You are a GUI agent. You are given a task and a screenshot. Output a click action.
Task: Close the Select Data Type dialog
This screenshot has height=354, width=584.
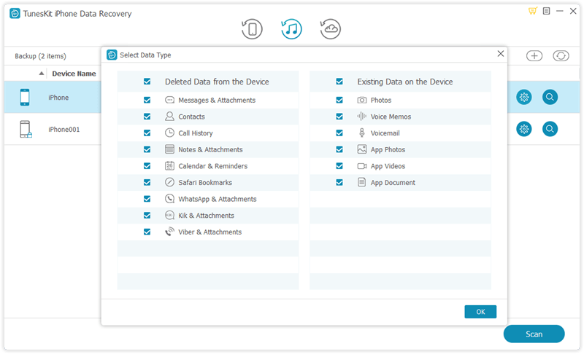pos(501,54)
